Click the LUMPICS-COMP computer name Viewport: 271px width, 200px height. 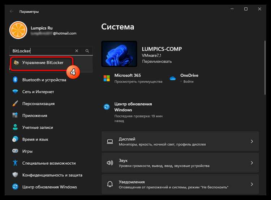(x=162, y=49)
